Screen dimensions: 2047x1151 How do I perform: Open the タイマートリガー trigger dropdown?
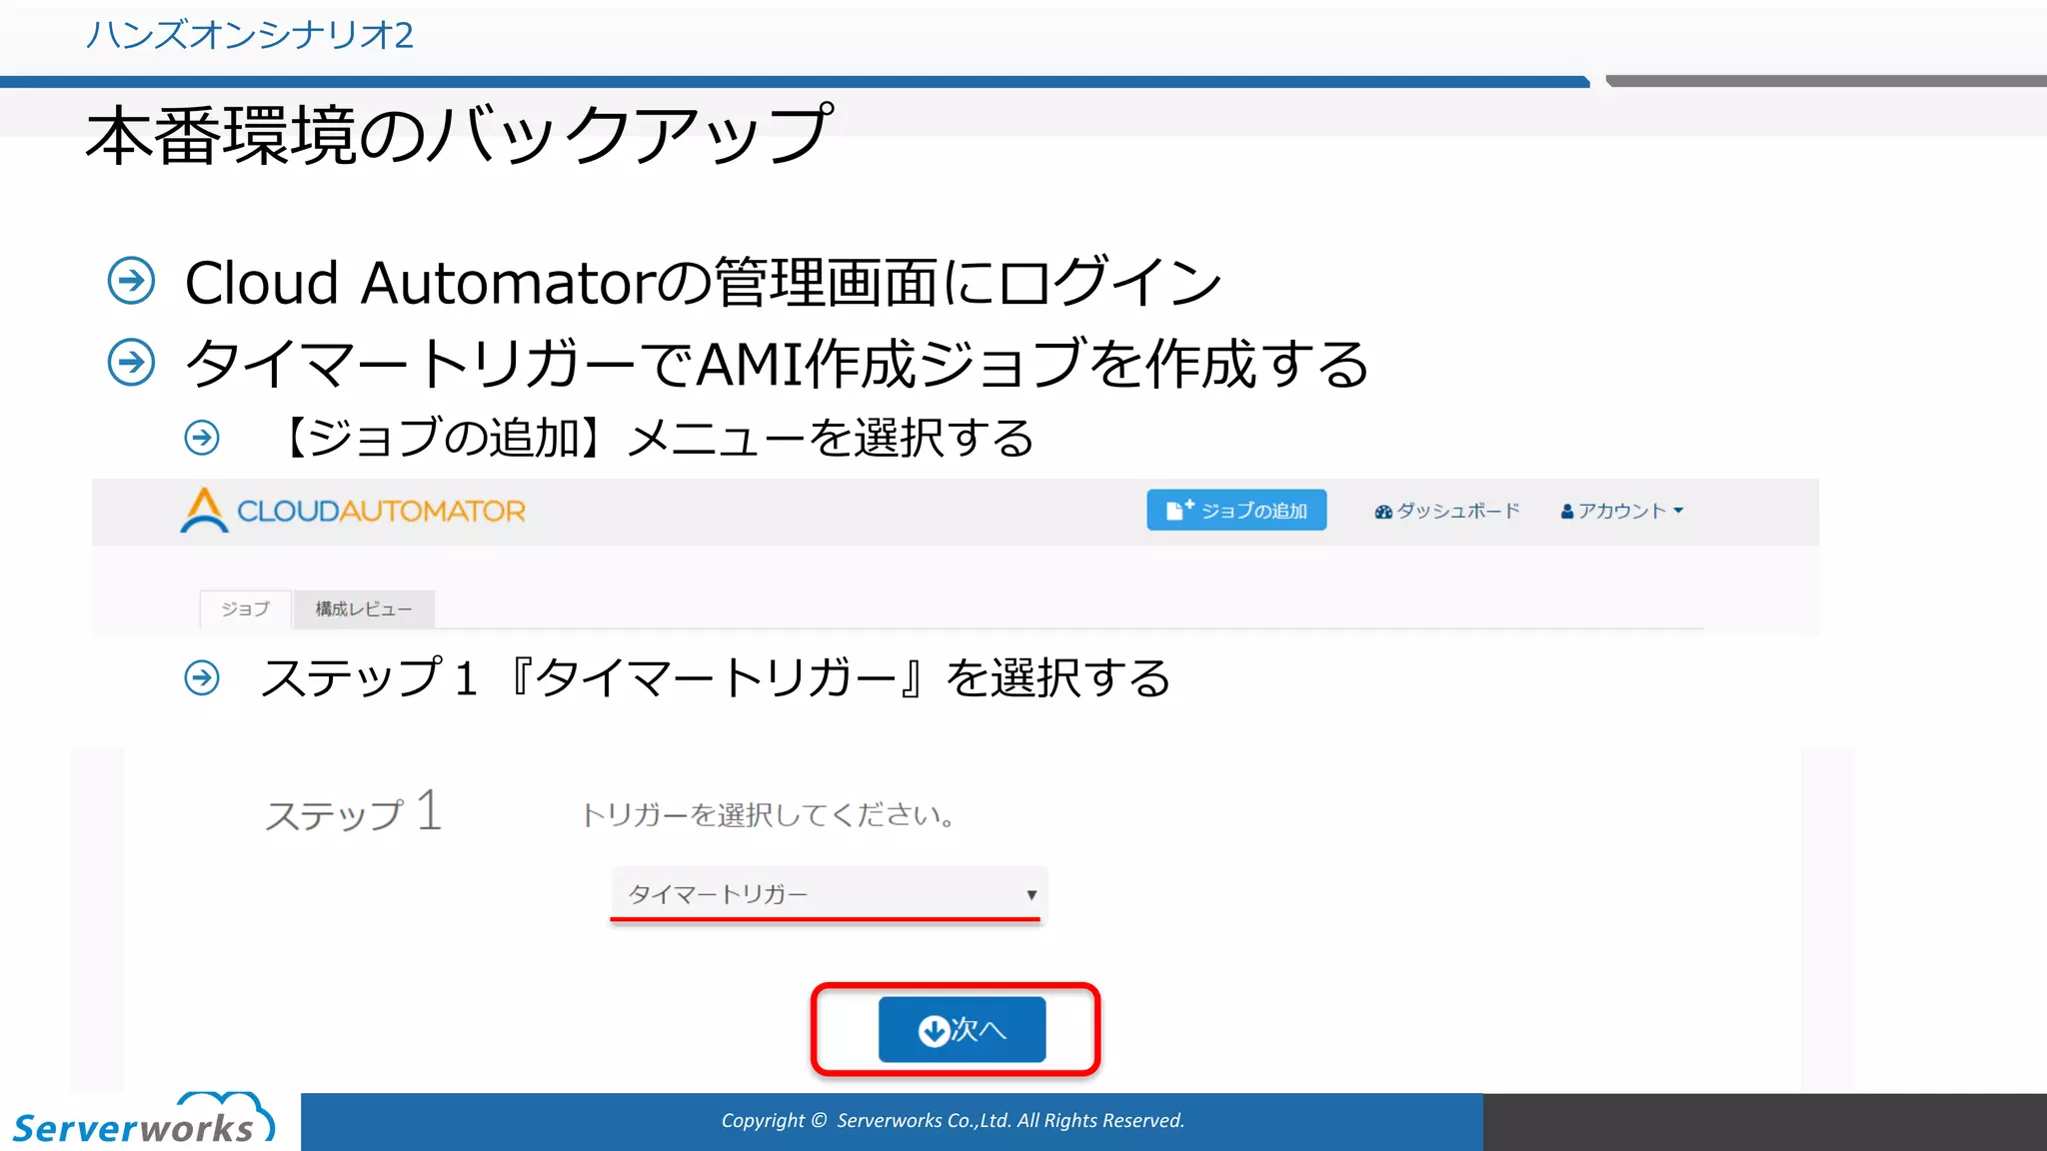(x=829, y=893)
